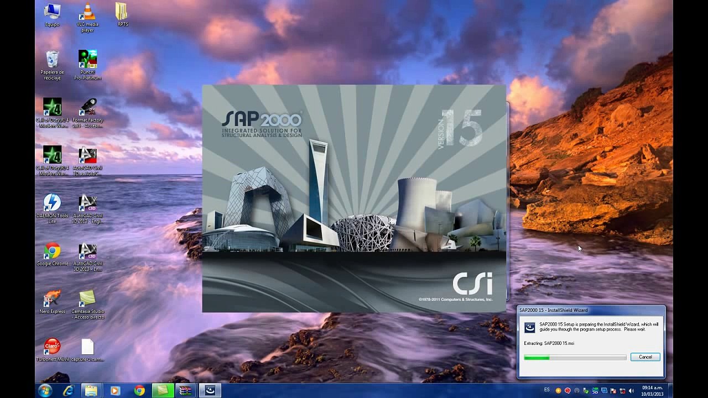Viewport: 708px width, 398px height.
Task: Open Google Chrome from the taskbar
Action: (139, 391)
